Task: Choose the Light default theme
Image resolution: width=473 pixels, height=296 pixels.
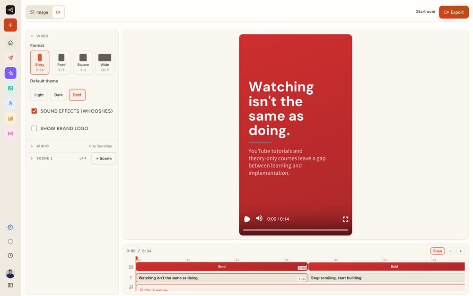Action: (x=39, y=95)
